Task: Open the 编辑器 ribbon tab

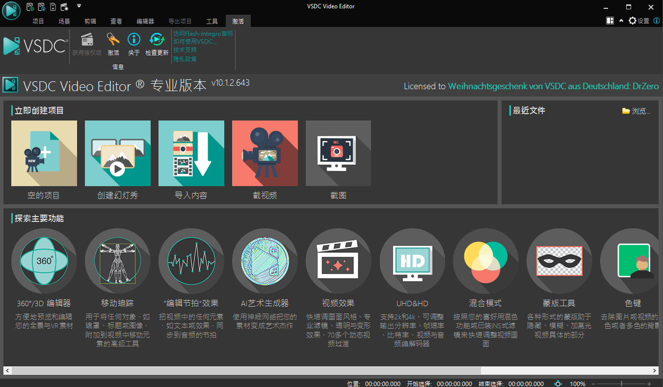Action: click(x=145, y=21)
